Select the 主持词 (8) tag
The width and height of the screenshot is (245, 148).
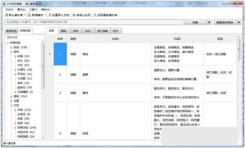pos(24,114)
